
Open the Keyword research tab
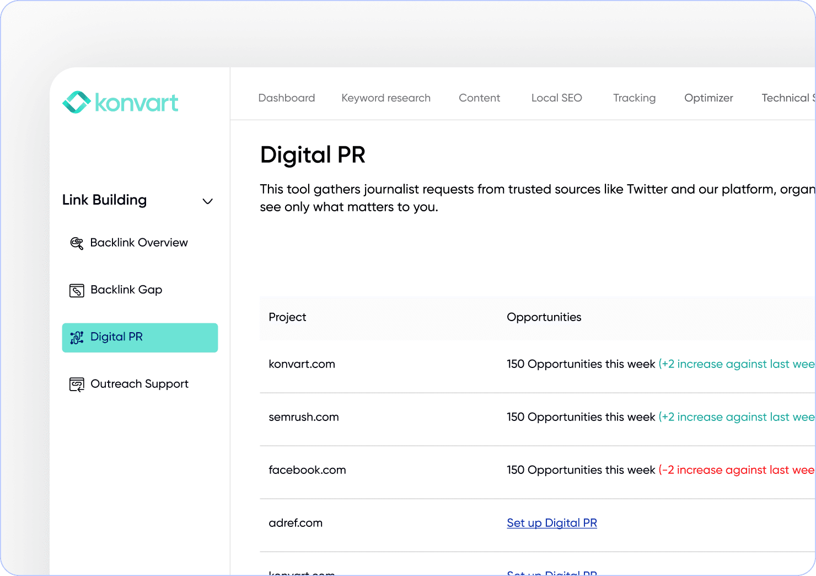point(385,98)
